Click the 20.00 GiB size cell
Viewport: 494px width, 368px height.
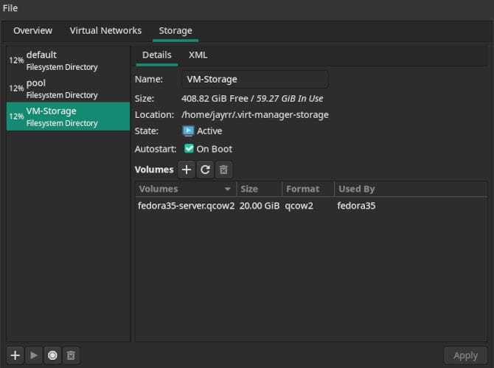pos(260,206)
